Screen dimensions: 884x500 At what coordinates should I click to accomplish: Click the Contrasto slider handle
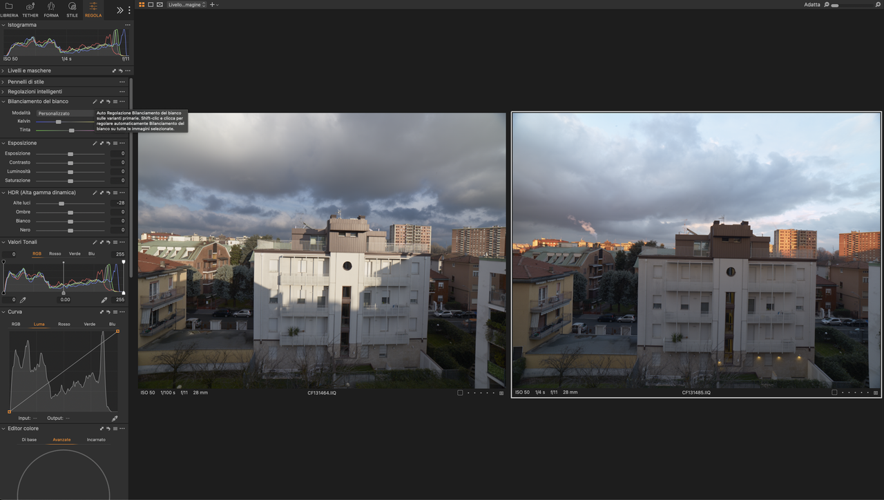point(70,163)
